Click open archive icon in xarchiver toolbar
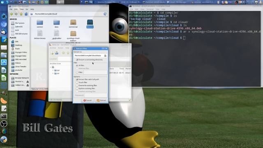 click(x=57, y=53)
